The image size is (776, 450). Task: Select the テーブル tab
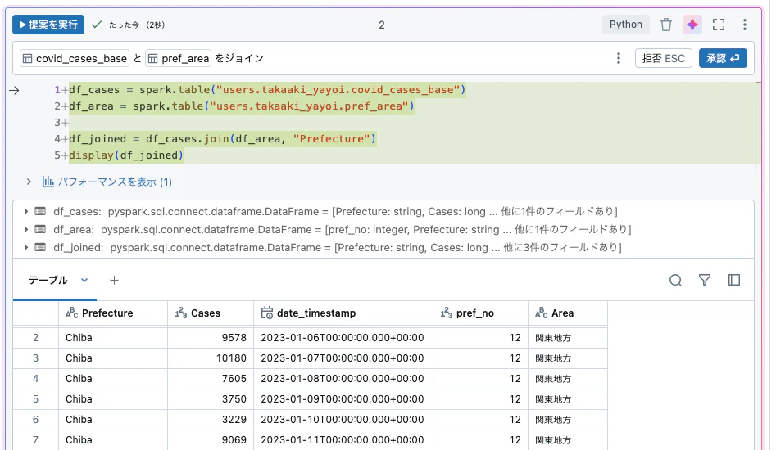coord(48,280)
